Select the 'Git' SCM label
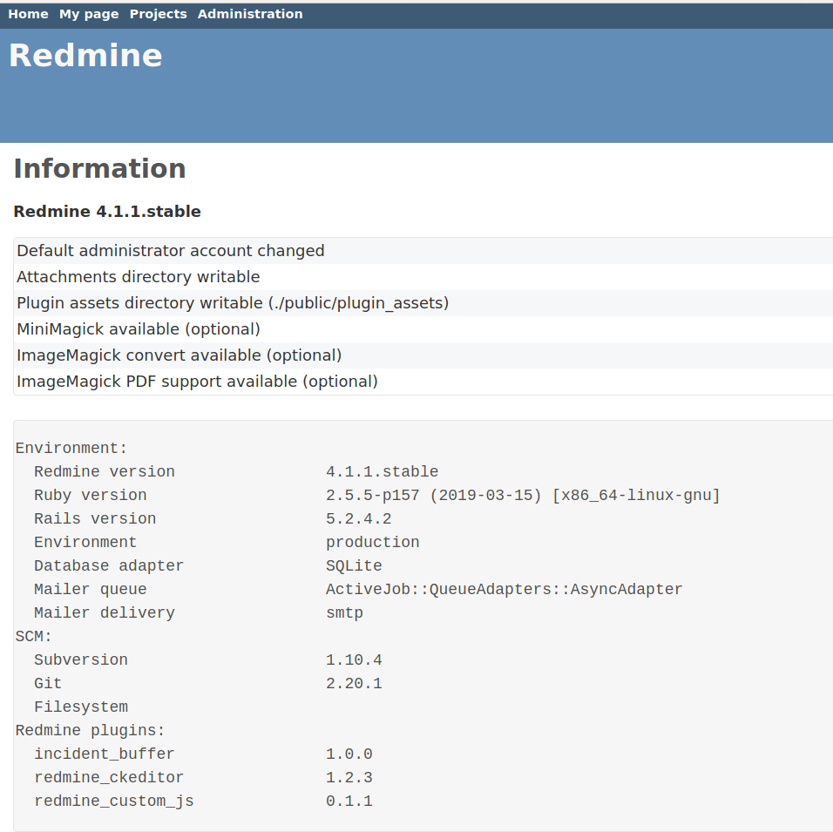The width and height of the screenshot is (833, 832). click(48, 683)
